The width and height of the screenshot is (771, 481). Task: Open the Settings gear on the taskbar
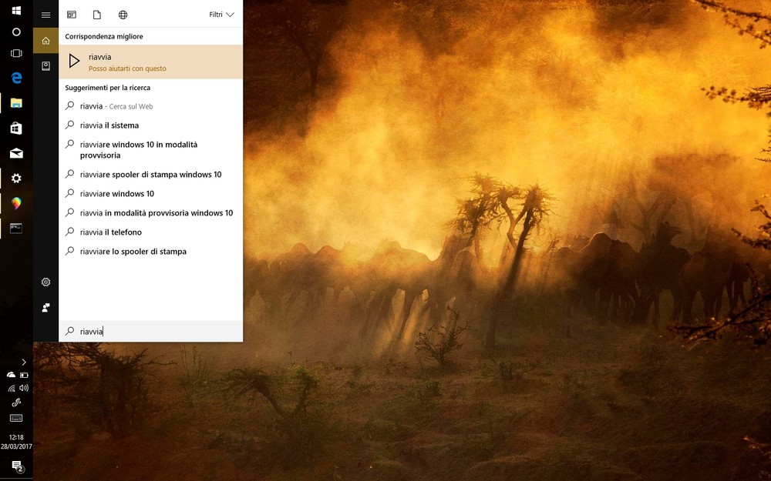click(16, 179)
